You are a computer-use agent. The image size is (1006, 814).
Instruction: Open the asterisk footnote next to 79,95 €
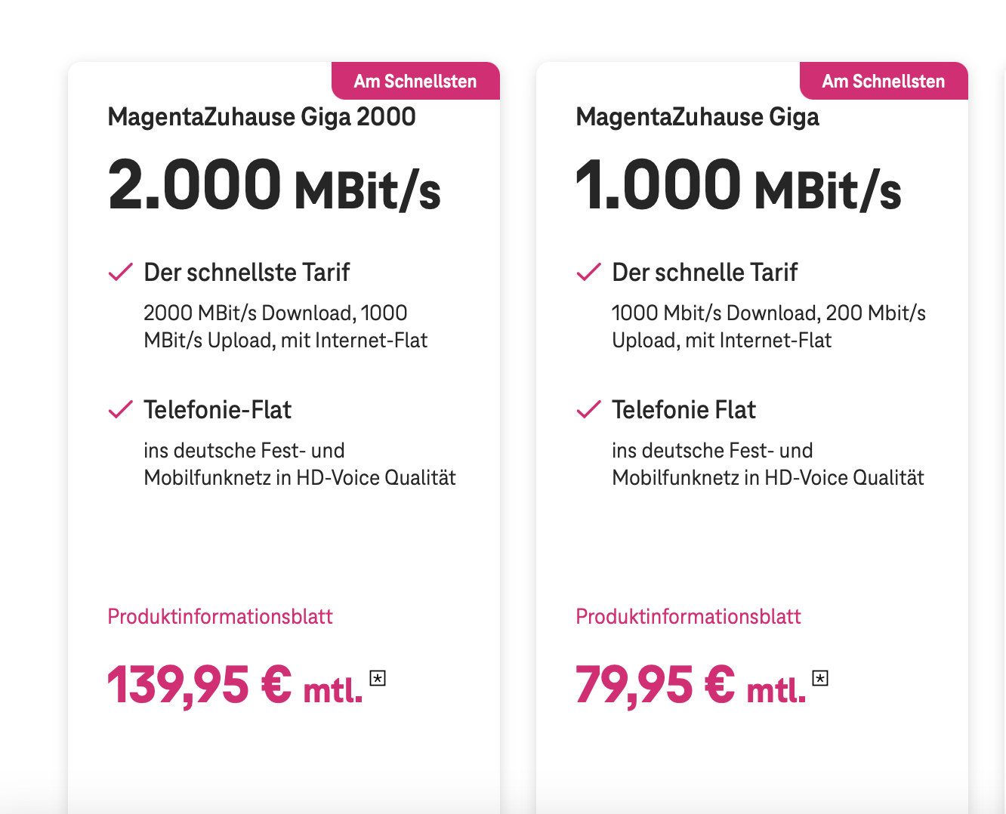point(820,678)
